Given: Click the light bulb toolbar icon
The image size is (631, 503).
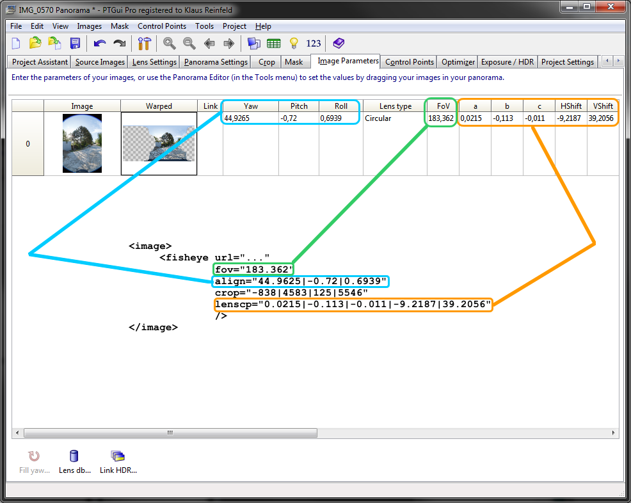Looking at the screenshot, I should pyautogui.click(x=294, y=44).
